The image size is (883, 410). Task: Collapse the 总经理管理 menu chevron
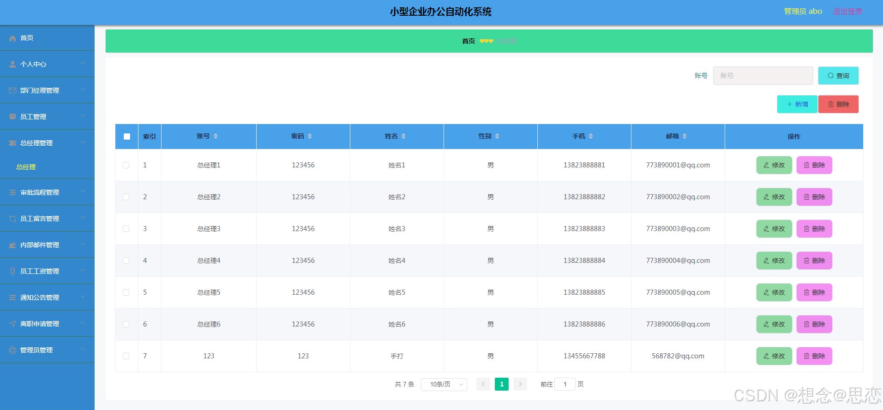coord(83,143)
